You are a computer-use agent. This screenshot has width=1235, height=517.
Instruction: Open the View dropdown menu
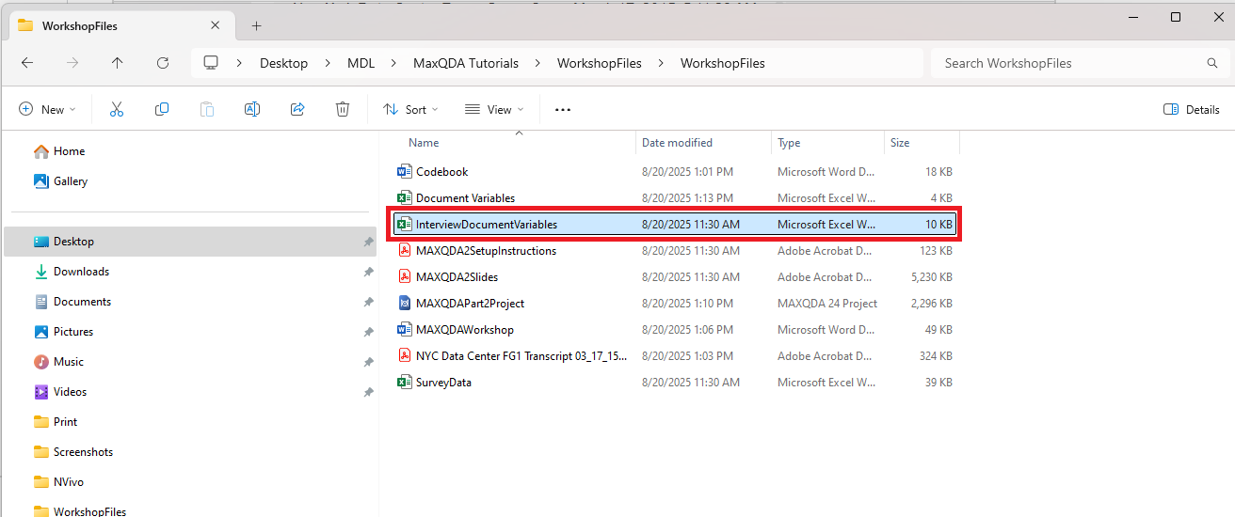click(494, 110)
